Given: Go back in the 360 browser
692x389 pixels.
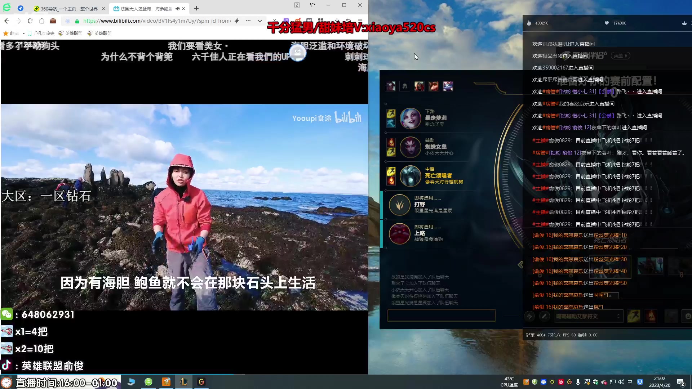Looking at the screenshot, I should click(7, 21).
